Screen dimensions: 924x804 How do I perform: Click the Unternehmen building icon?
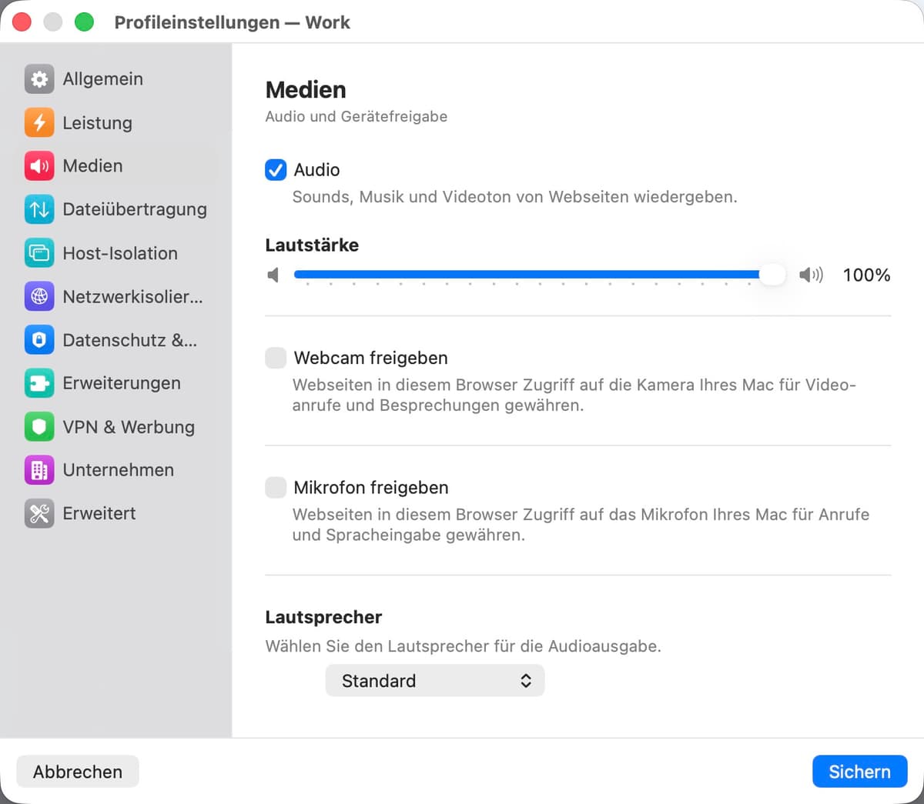tap(39, 470)
